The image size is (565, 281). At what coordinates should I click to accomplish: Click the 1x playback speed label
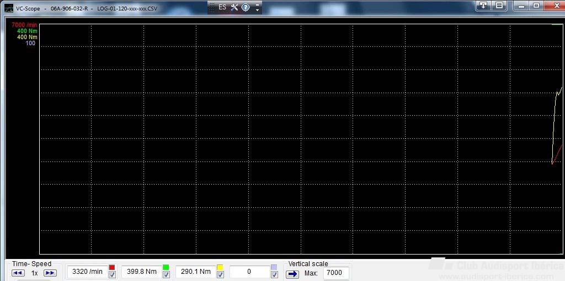click(x=35, y=273)
